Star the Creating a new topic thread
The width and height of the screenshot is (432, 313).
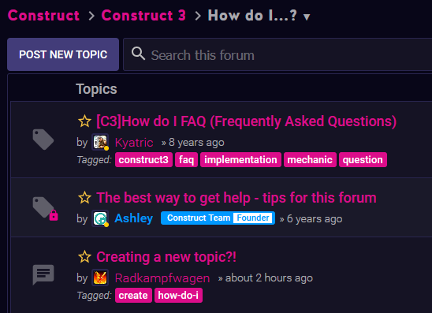click(84, 257)
